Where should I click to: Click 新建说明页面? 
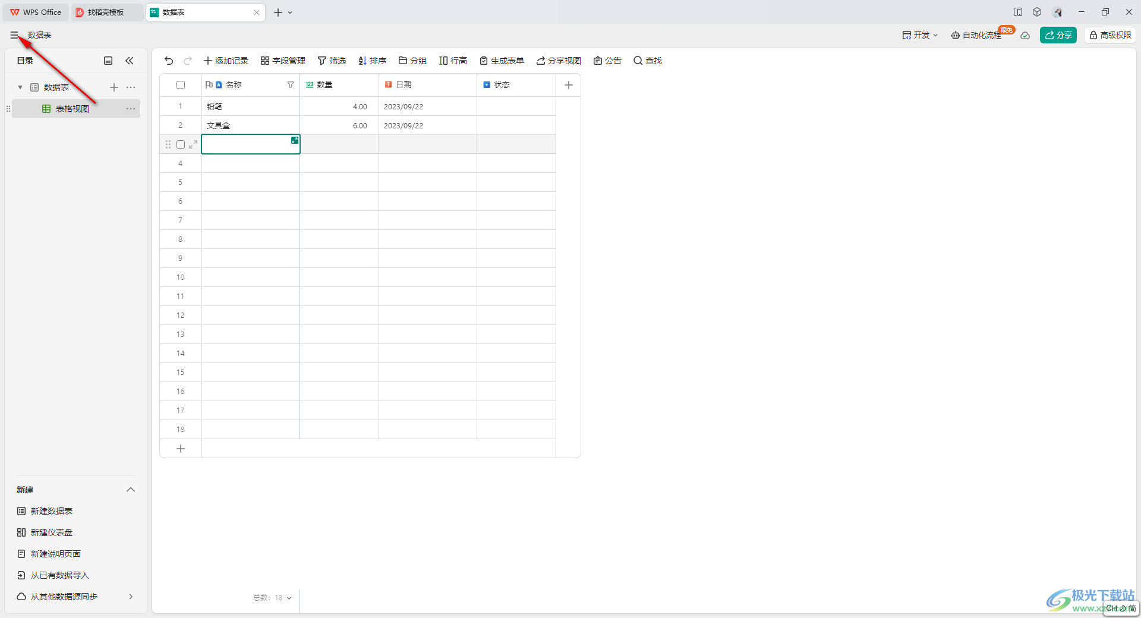click(x=49, y=554)
